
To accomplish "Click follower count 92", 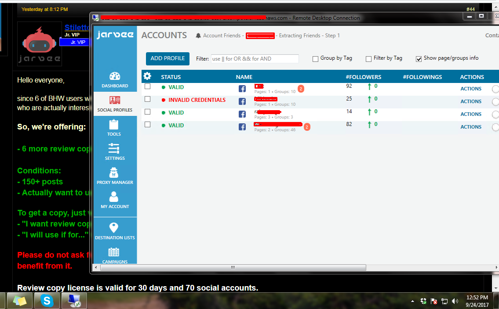I will [x=349, y=86].
